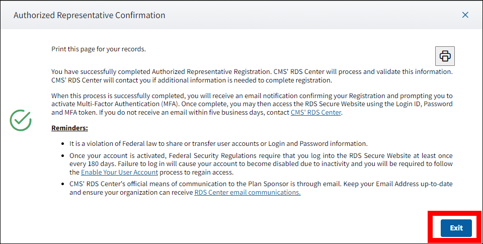Screen dimensions: 483x244
Task: Open the CMS' RDS Center link
Action: point(316,113)
